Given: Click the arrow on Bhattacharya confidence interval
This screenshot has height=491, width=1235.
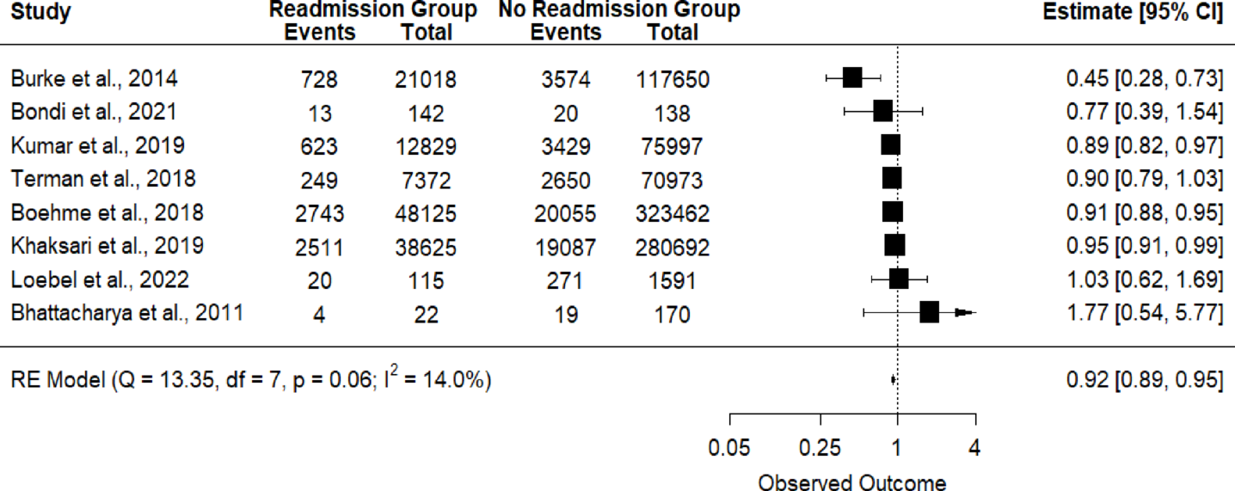Looking at the screenshot, I should [966, 312].
